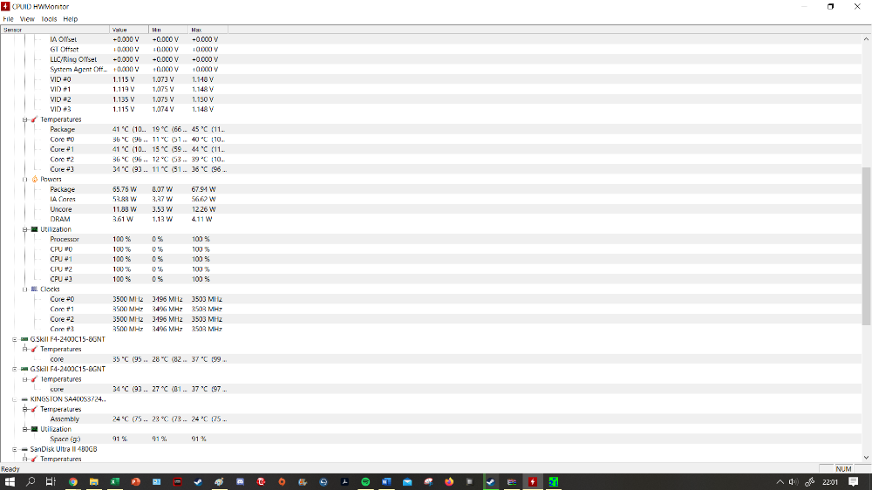Collapse Utilization group under KINGSTON drive
The height and width of the screenshot is (490, 872).
click(x=24, y=429)
